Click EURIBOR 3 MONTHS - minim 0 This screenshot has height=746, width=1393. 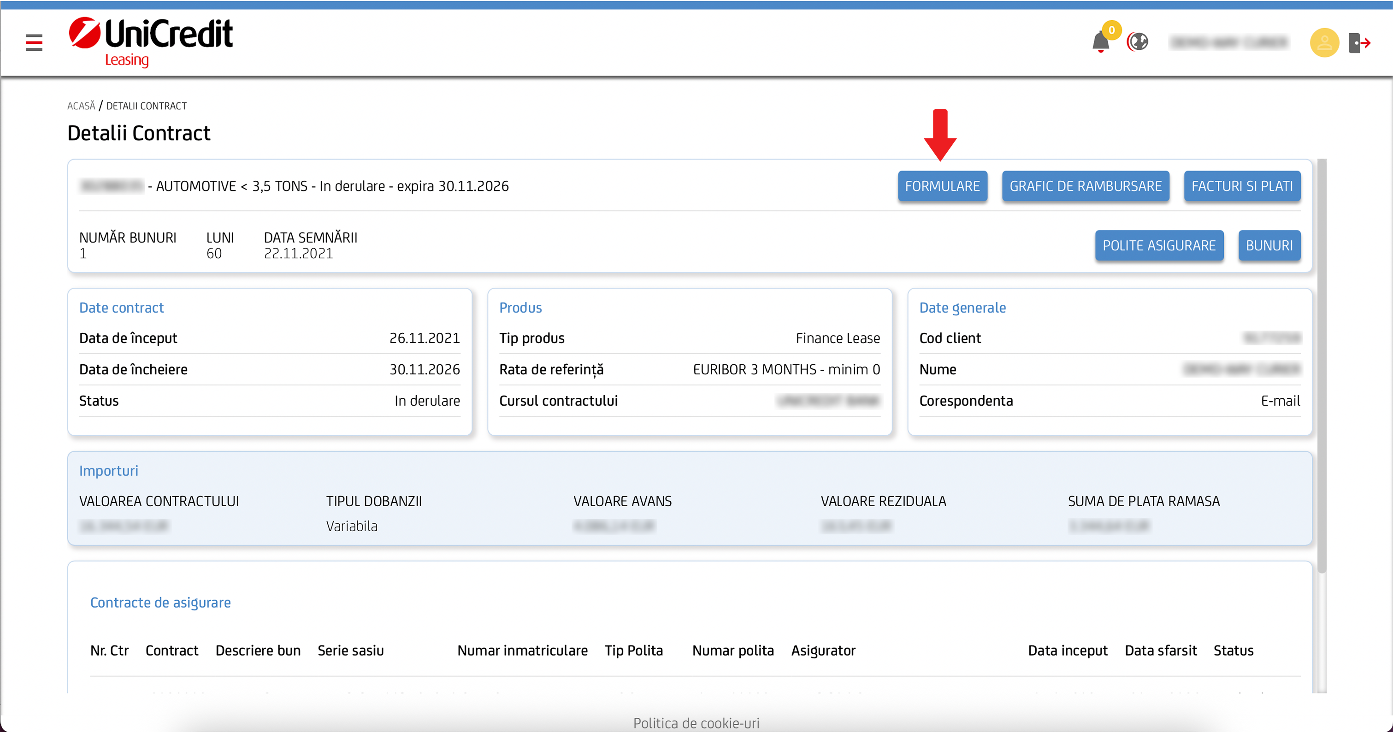[x=786, y=369]
